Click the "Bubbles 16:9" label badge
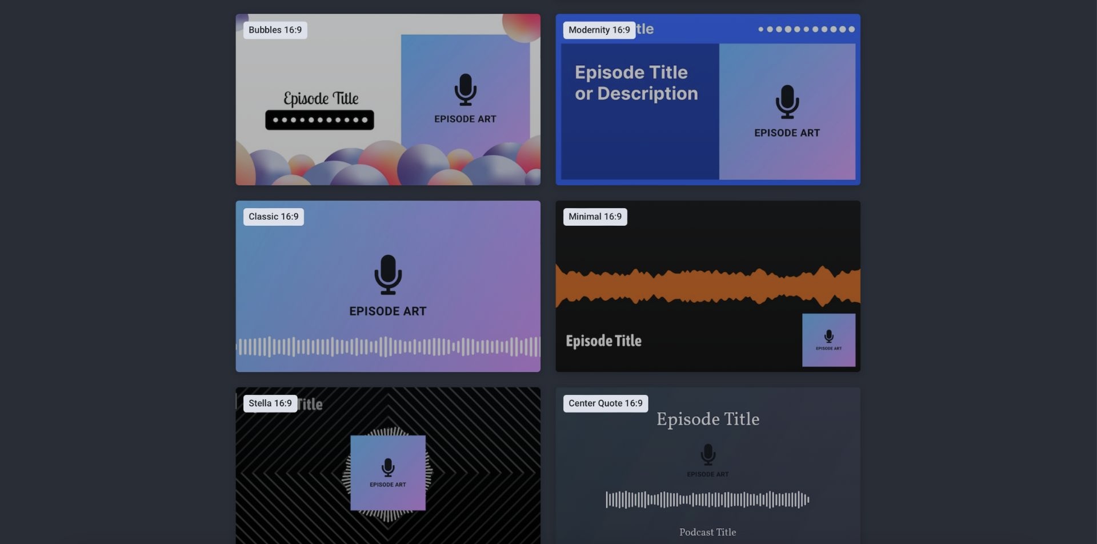The image size is (1097, 544). (275, 30)
